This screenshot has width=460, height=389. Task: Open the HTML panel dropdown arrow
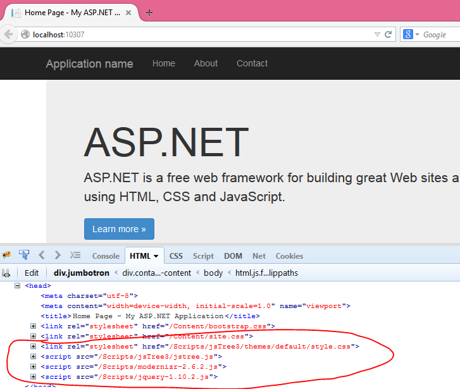point(156,256)
